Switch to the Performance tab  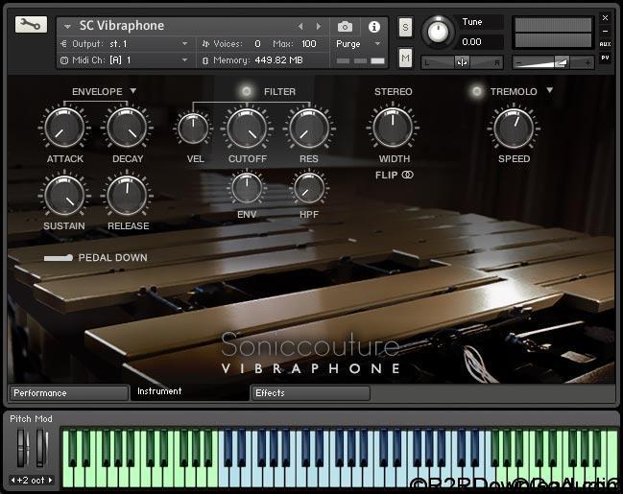tap(67, 393)
